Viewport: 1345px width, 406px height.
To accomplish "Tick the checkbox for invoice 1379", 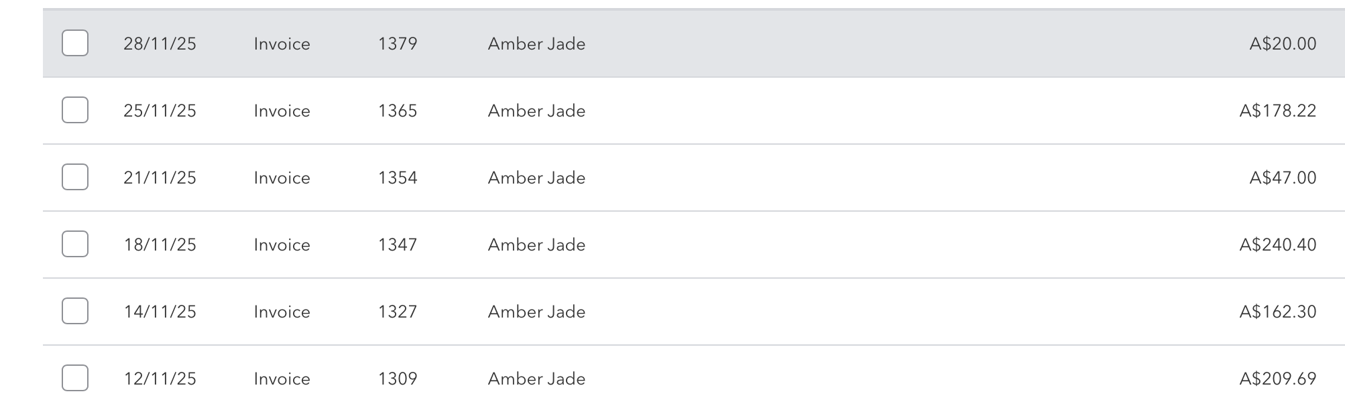I will tap(74, 44).
